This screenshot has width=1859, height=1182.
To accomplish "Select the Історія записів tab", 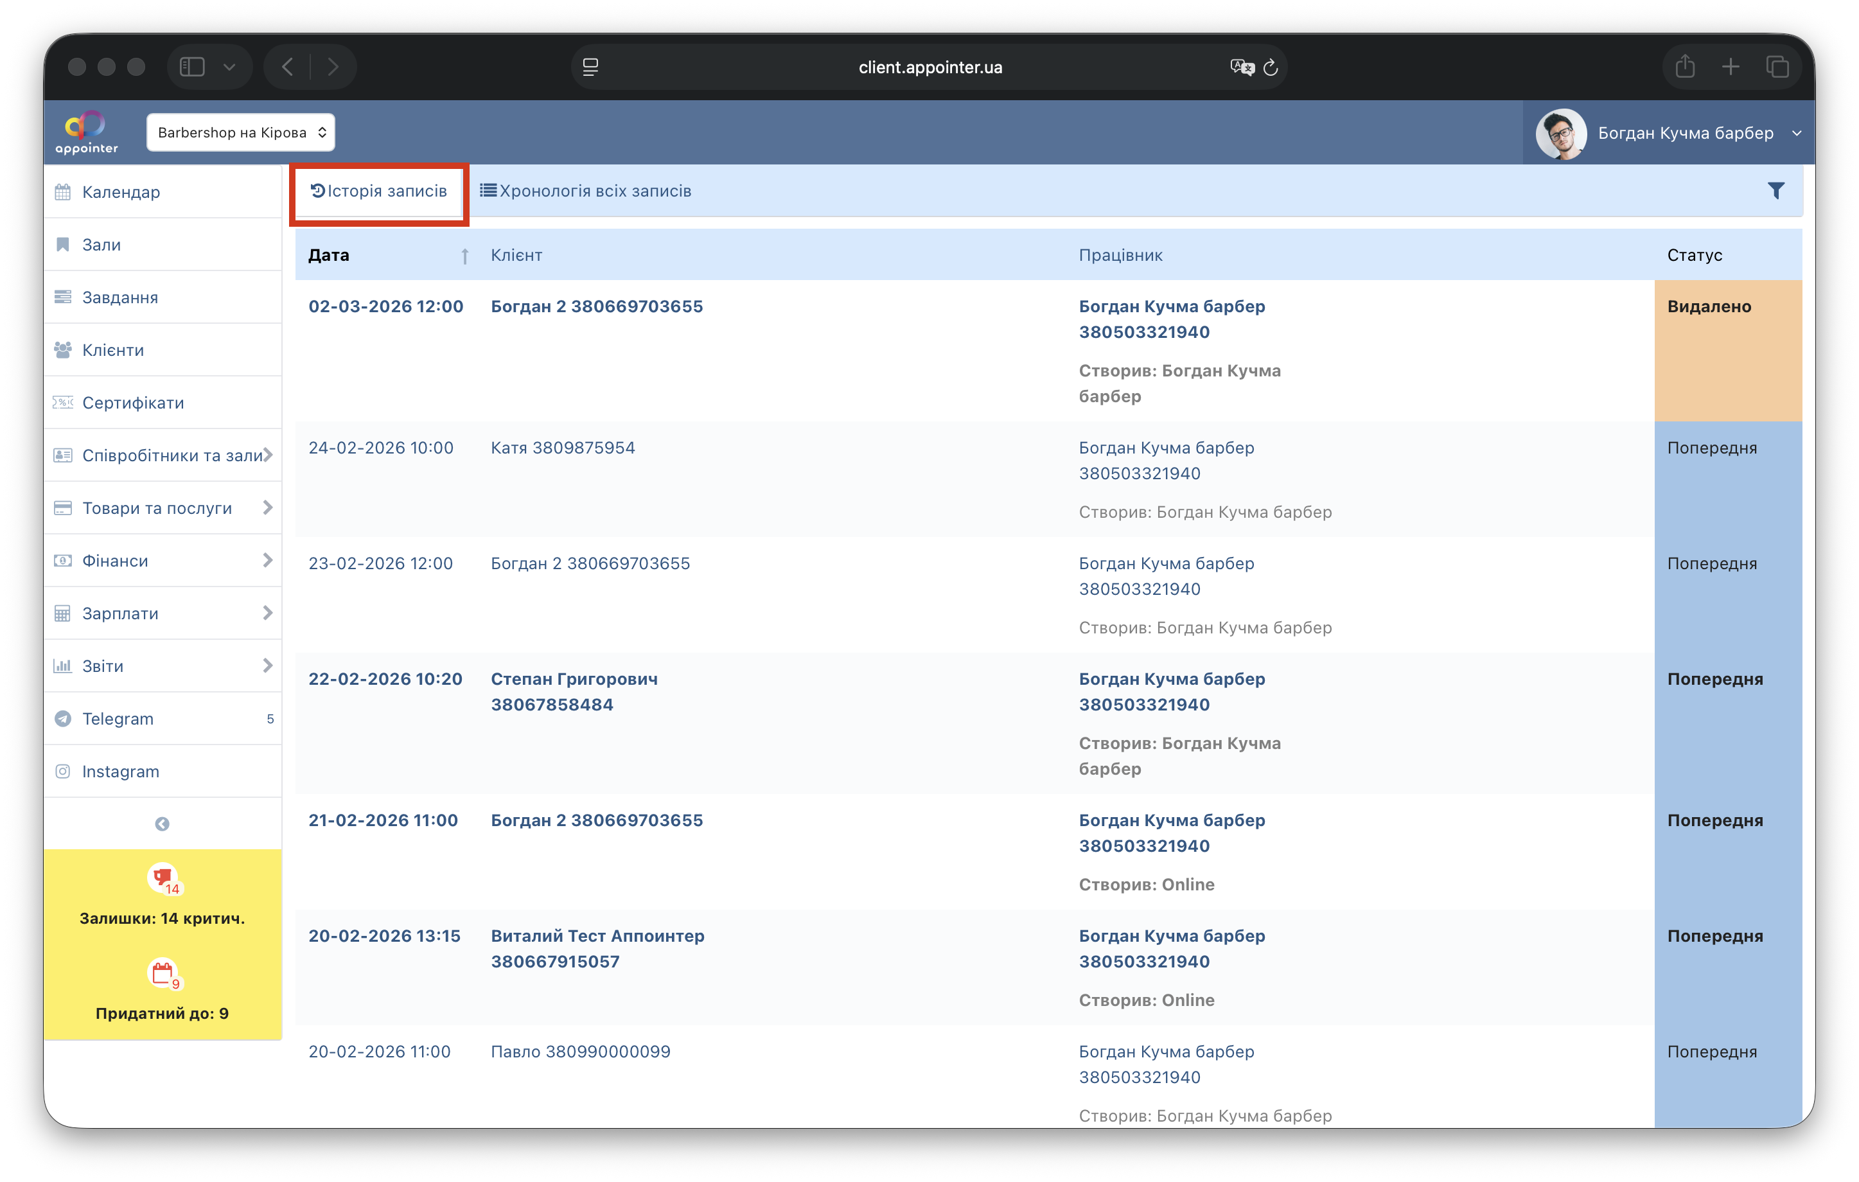I will [379, 191].
